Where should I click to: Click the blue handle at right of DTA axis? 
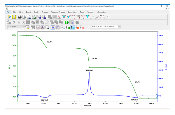(x=157, y=96)
